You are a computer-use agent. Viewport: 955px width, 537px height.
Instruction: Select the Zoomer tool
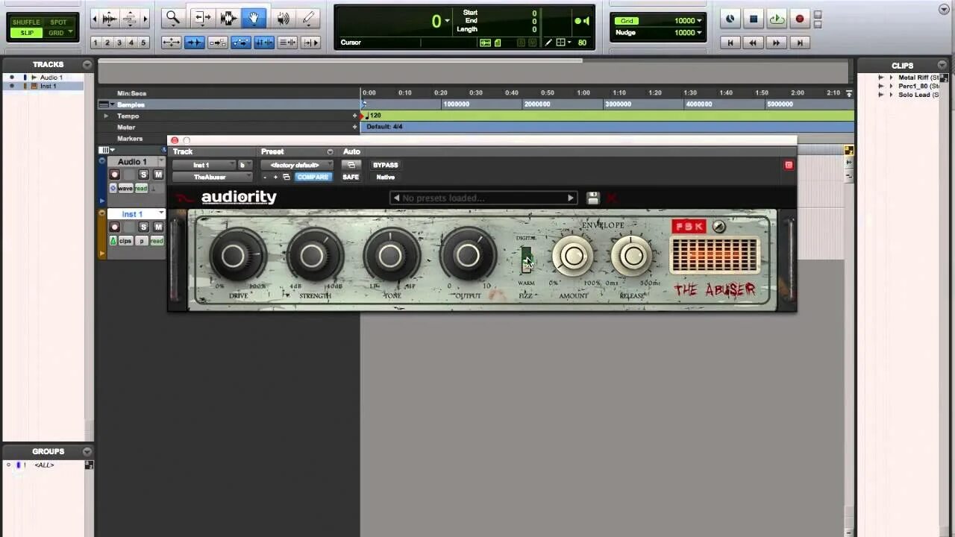pyautogui.click(x=173, y=18)
